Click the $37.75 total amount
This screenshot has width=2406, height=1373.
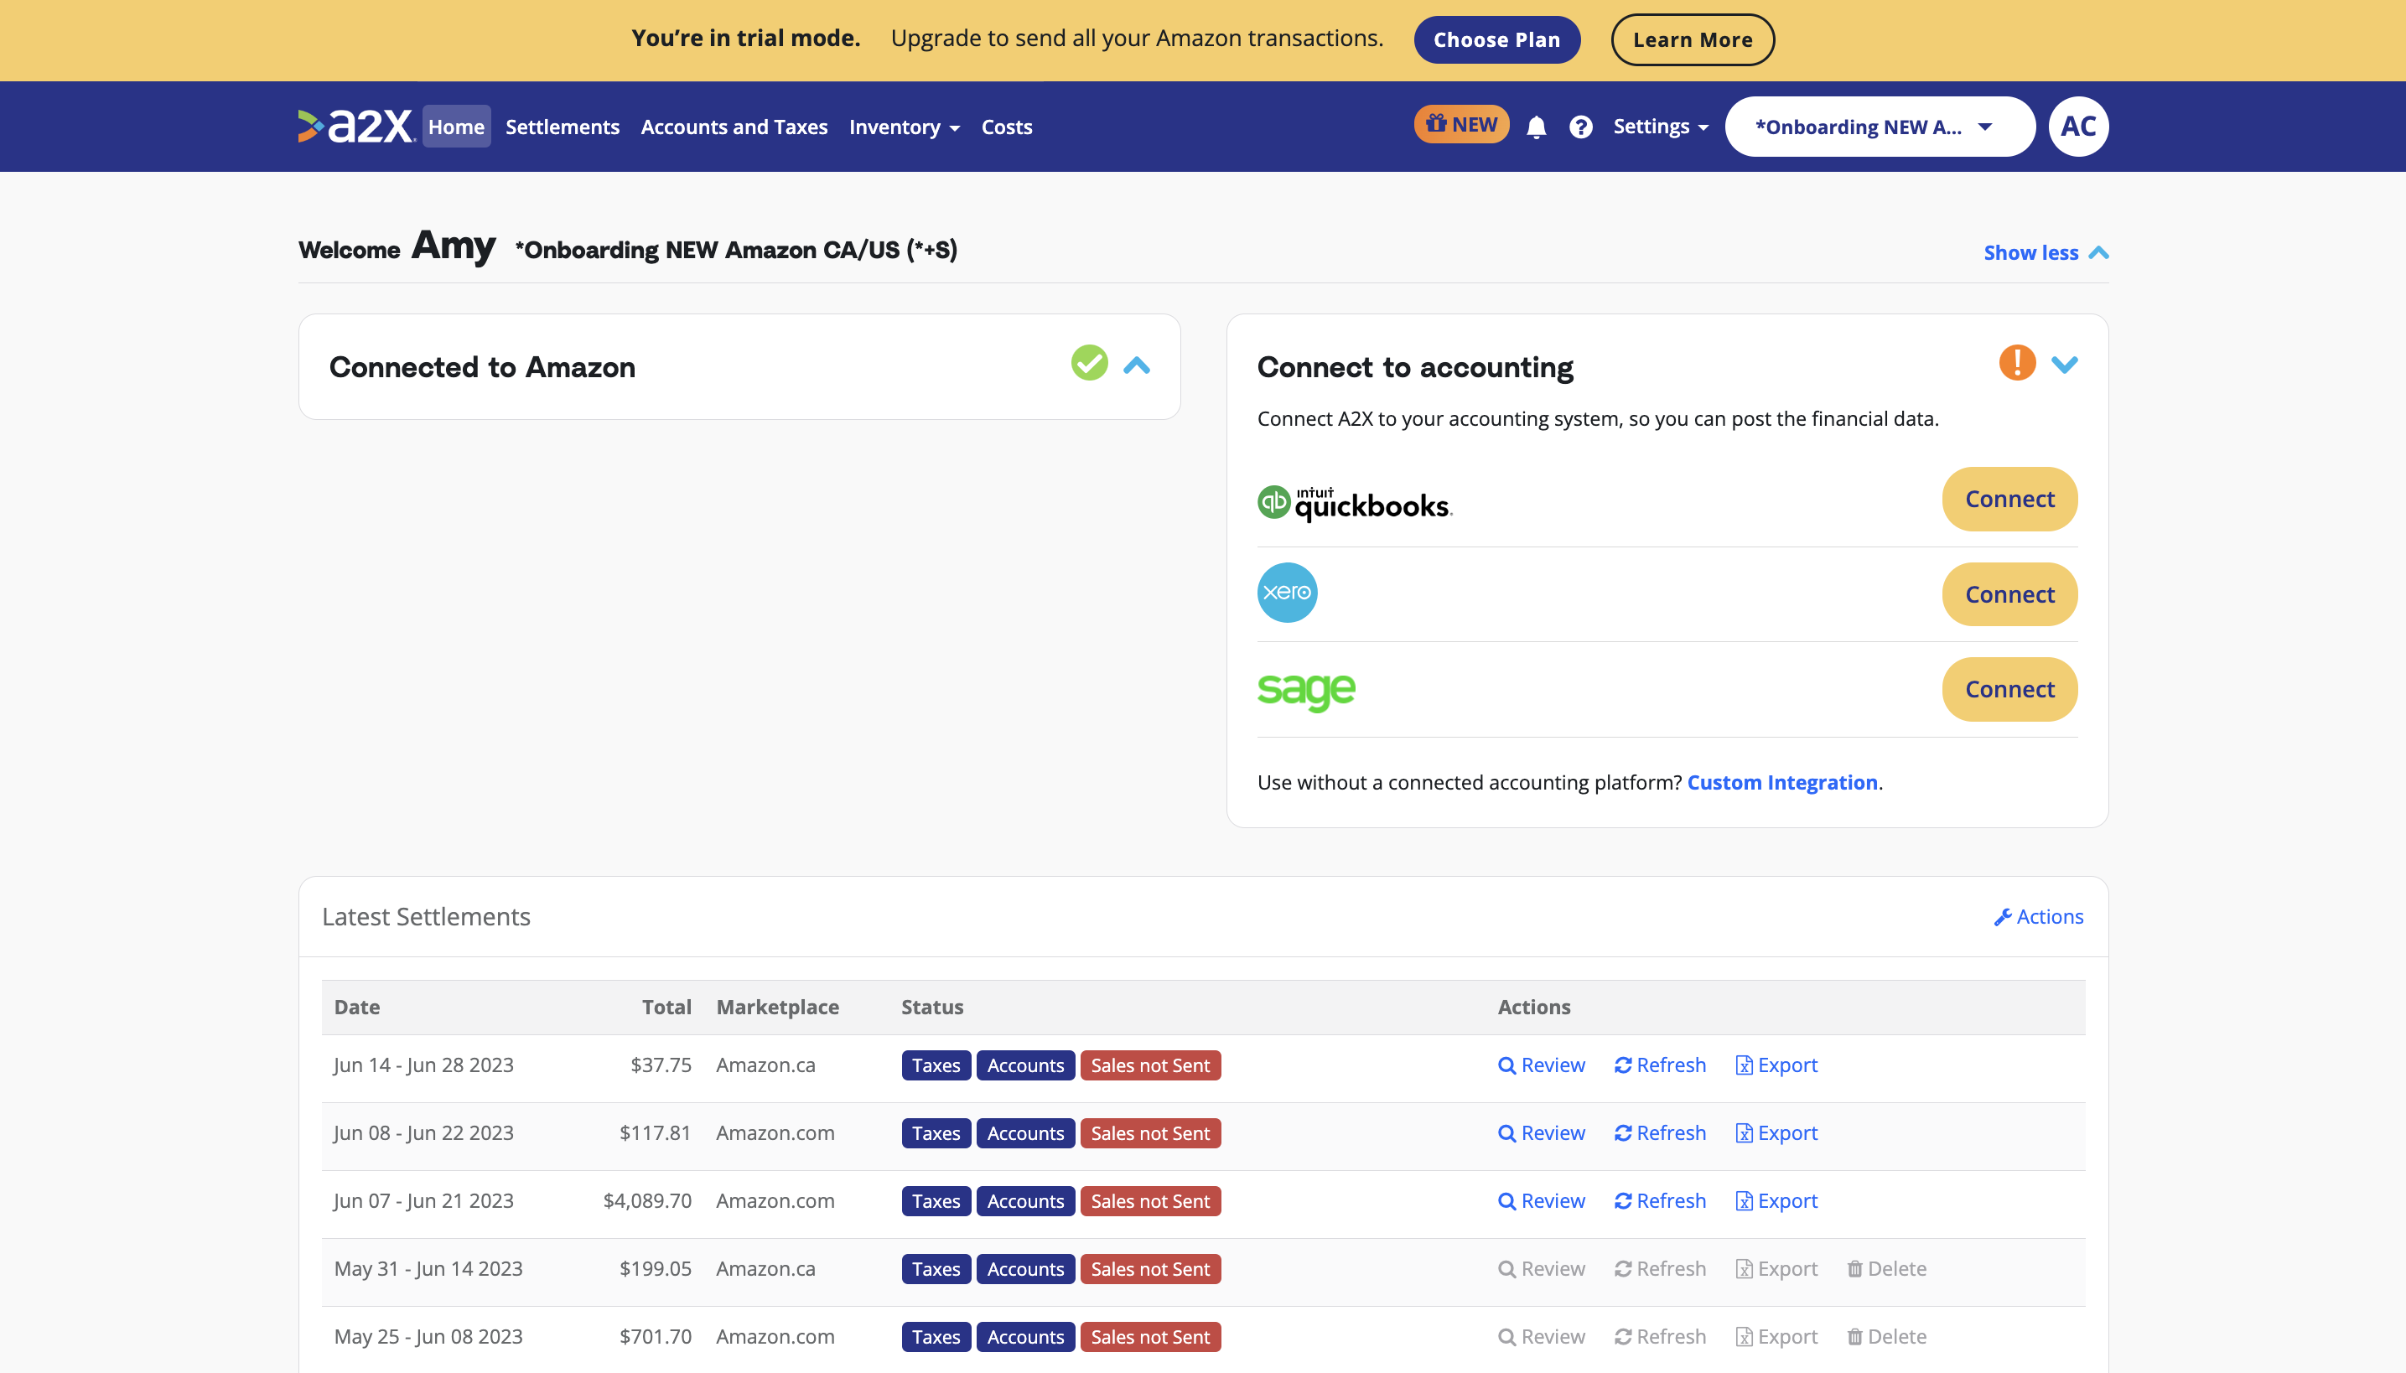tap(661, 1065)
